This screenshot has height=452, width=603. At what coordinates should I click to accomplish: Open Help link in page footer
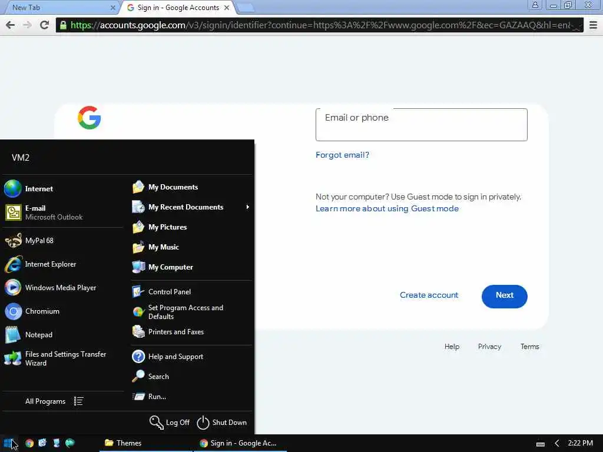452,347
